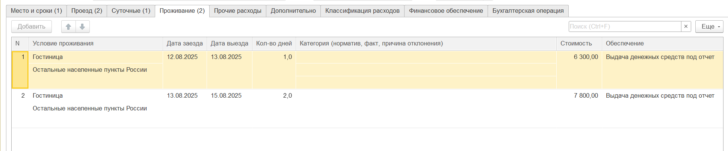This screenshot has width=728, height=151.
Task: Click the move row down arrow icon
Action: tap(82, 27)
